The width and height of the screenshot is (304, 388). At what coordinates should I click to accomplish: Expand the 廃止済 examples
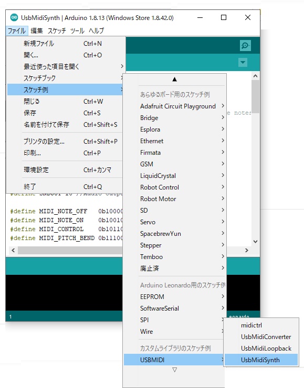point(175,268)
